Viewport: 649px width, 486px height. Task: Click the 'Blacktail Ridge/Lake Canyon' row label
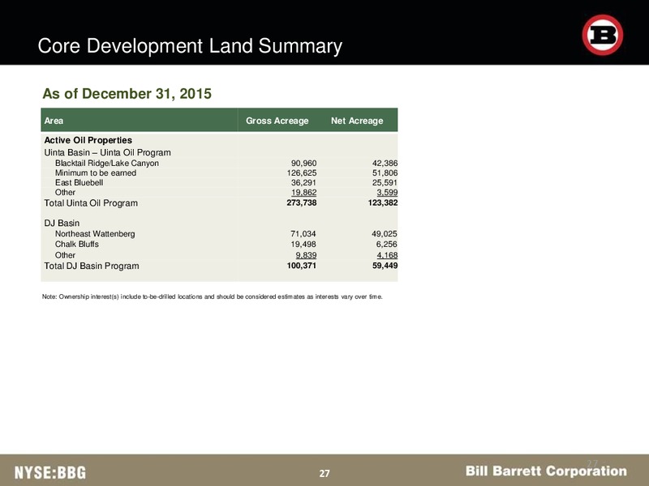107,164
